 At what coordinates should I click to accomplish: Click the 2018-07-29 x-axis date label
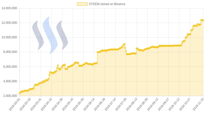click(121, 104)
